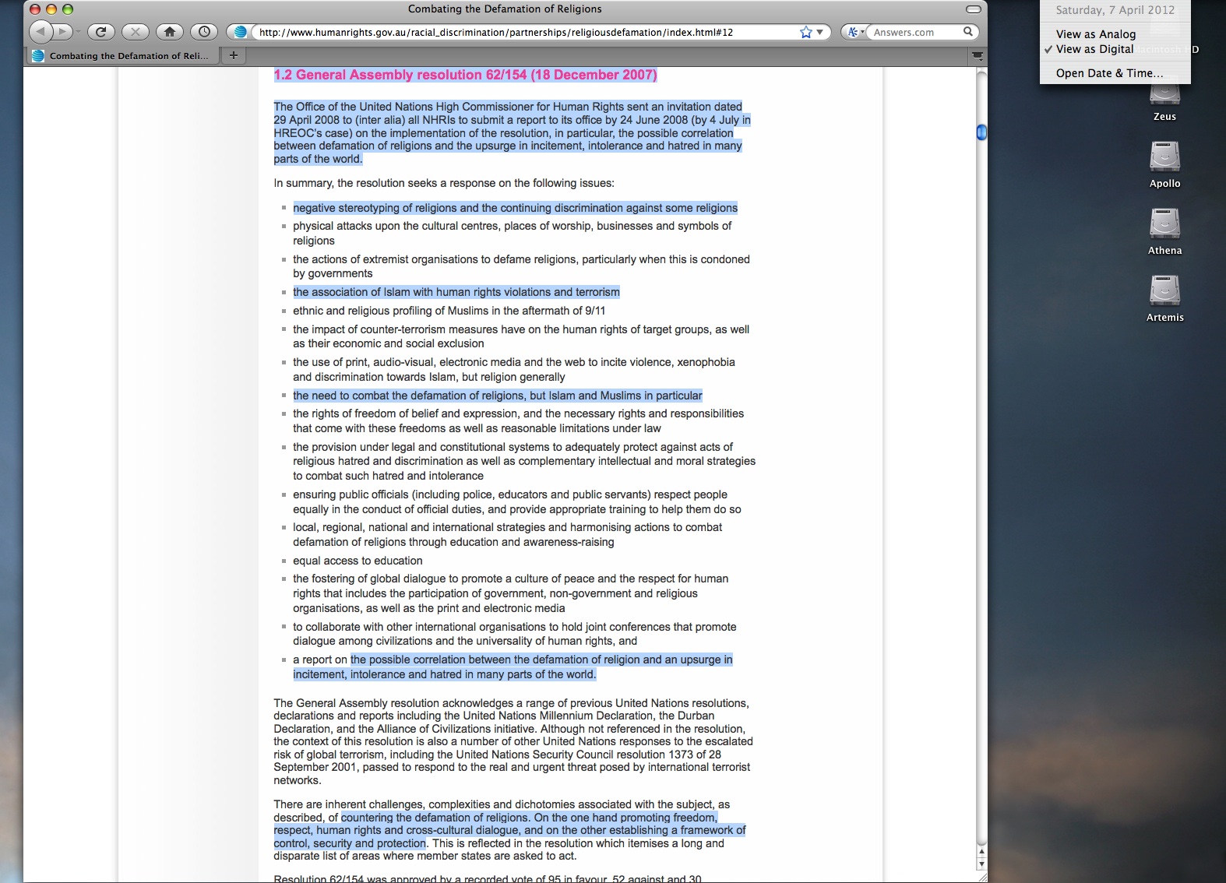This screenshot has height=883, width=1226.
Task: Open the browsing history clock button
Action: click(x=203, y=32)
